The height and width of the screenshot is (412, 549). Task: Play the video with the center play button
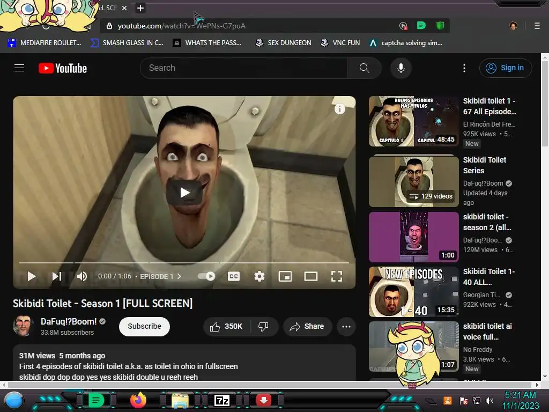tap(184, 193)
